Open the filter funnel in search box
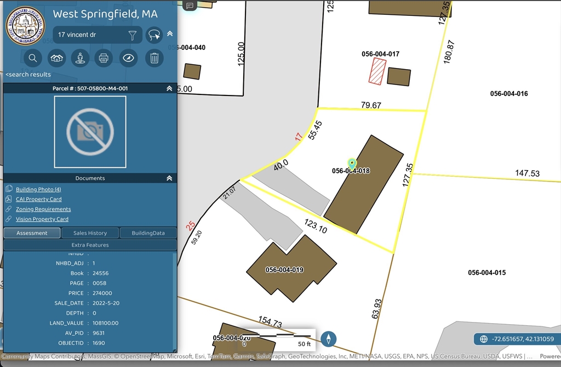Screen dimensions: 561x367 point(132,35)
